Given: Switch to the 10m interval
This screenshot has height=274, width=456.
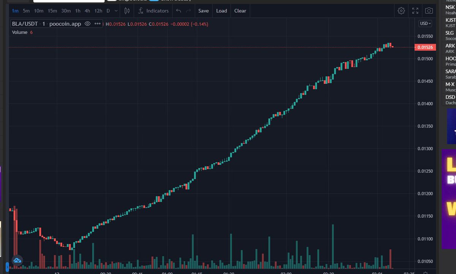Looking at the screenshot, I should pos(39,11).
